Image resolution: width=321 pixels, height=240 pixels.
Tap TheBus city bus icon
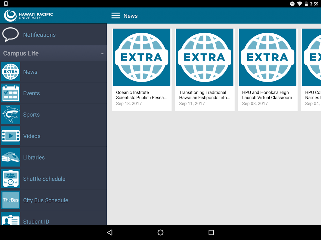pyautogui.click(x=11, y=200)
